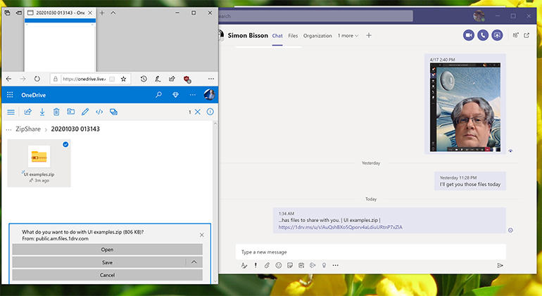Open the Teams profile avatar menu
This screenshot has height=296, width=542.
pyautogui.click(x=479, y=16)
